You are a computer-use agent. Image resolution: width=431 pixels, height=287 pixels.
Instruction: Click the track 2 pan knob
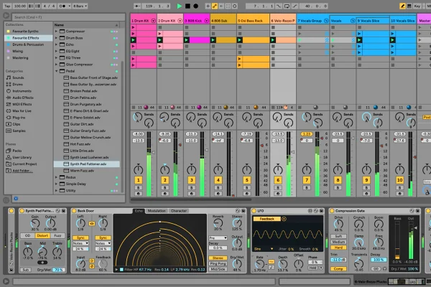(165, 170)
